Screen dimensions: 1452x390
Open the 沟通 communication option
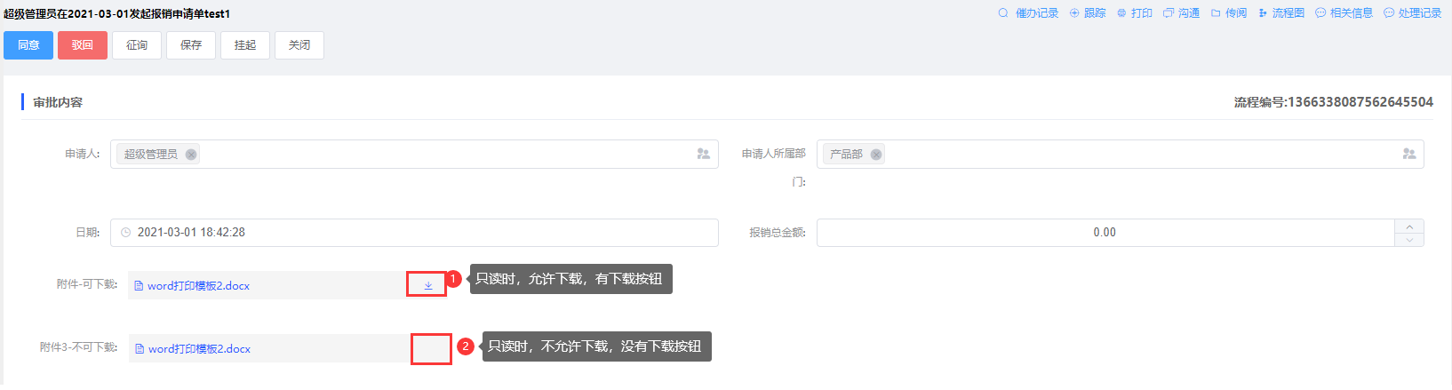1182,13
